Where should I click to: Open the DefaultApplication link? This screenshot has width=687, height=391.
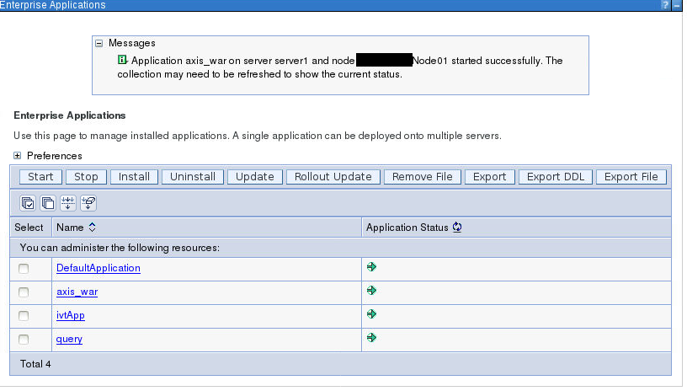pos(99,268)
